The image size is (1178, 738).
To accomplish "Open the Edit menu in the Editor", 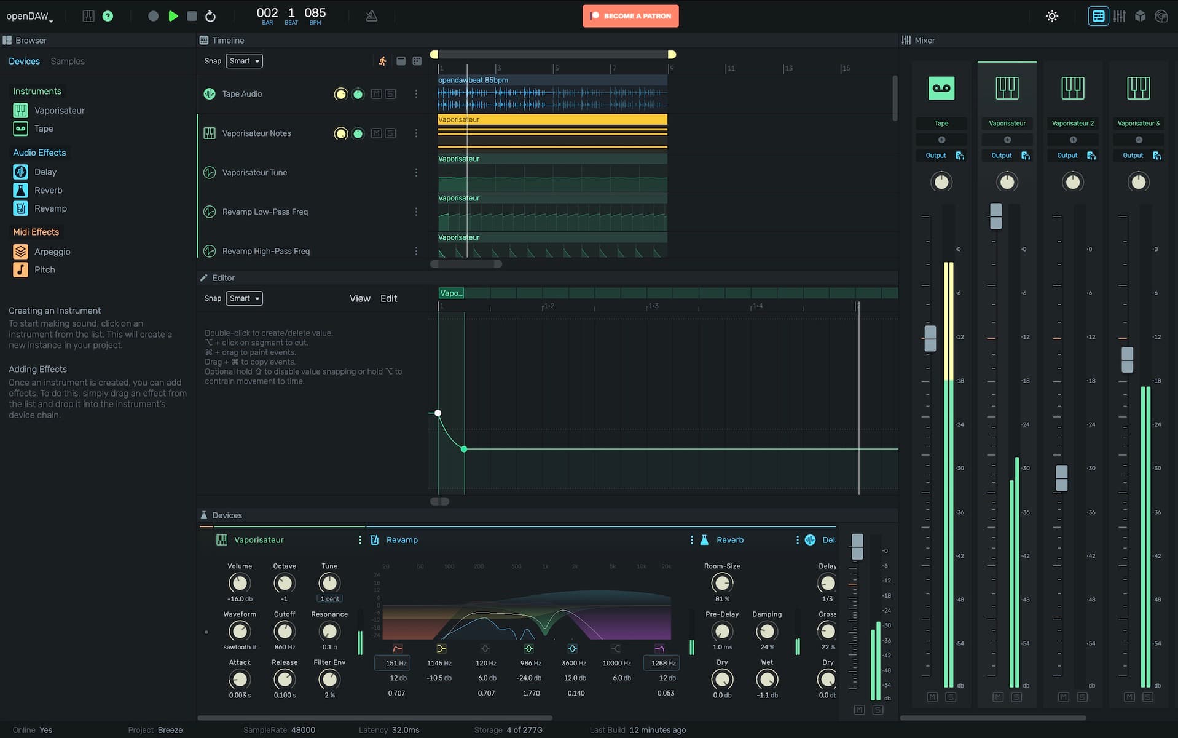I will tap(388, 298).
